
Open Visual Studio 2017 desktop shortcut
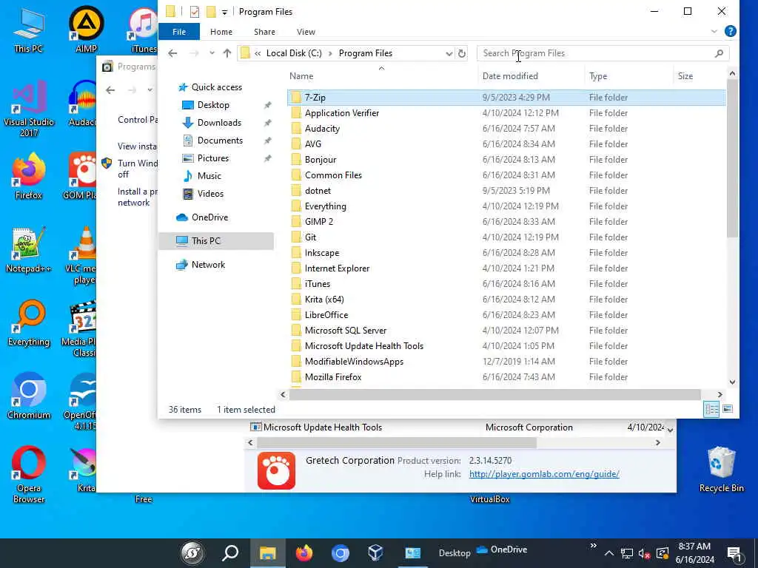pyautogui.click(x=29, y=109)
